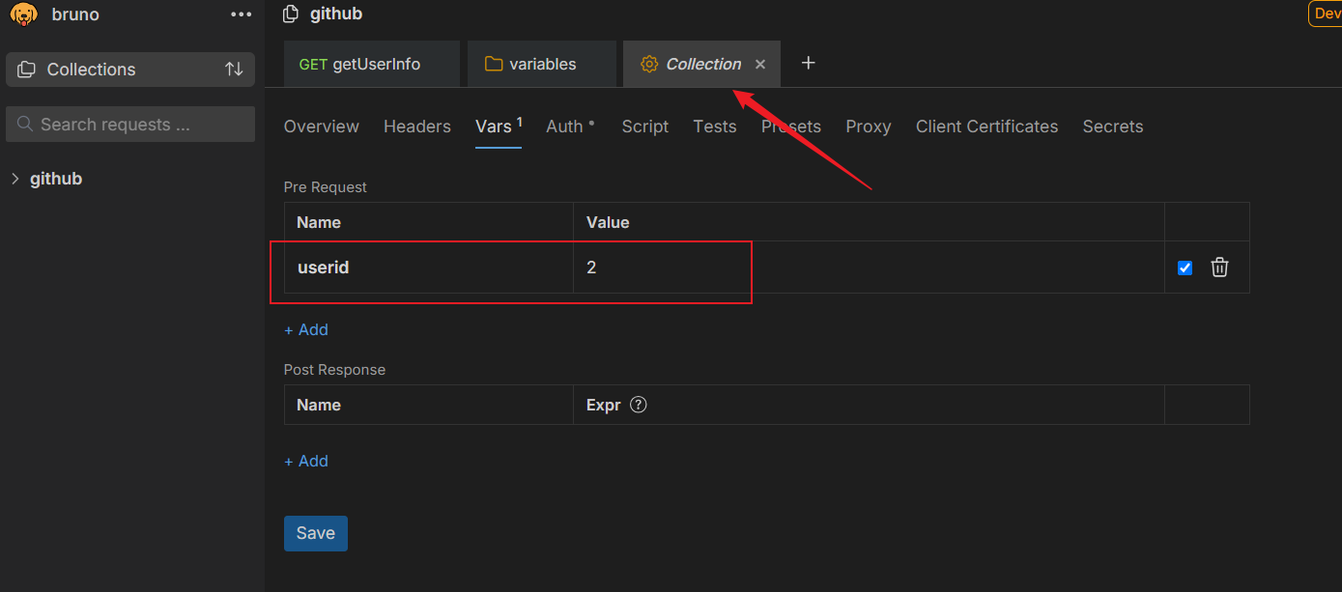Add a new tab with plus icon

809,63
